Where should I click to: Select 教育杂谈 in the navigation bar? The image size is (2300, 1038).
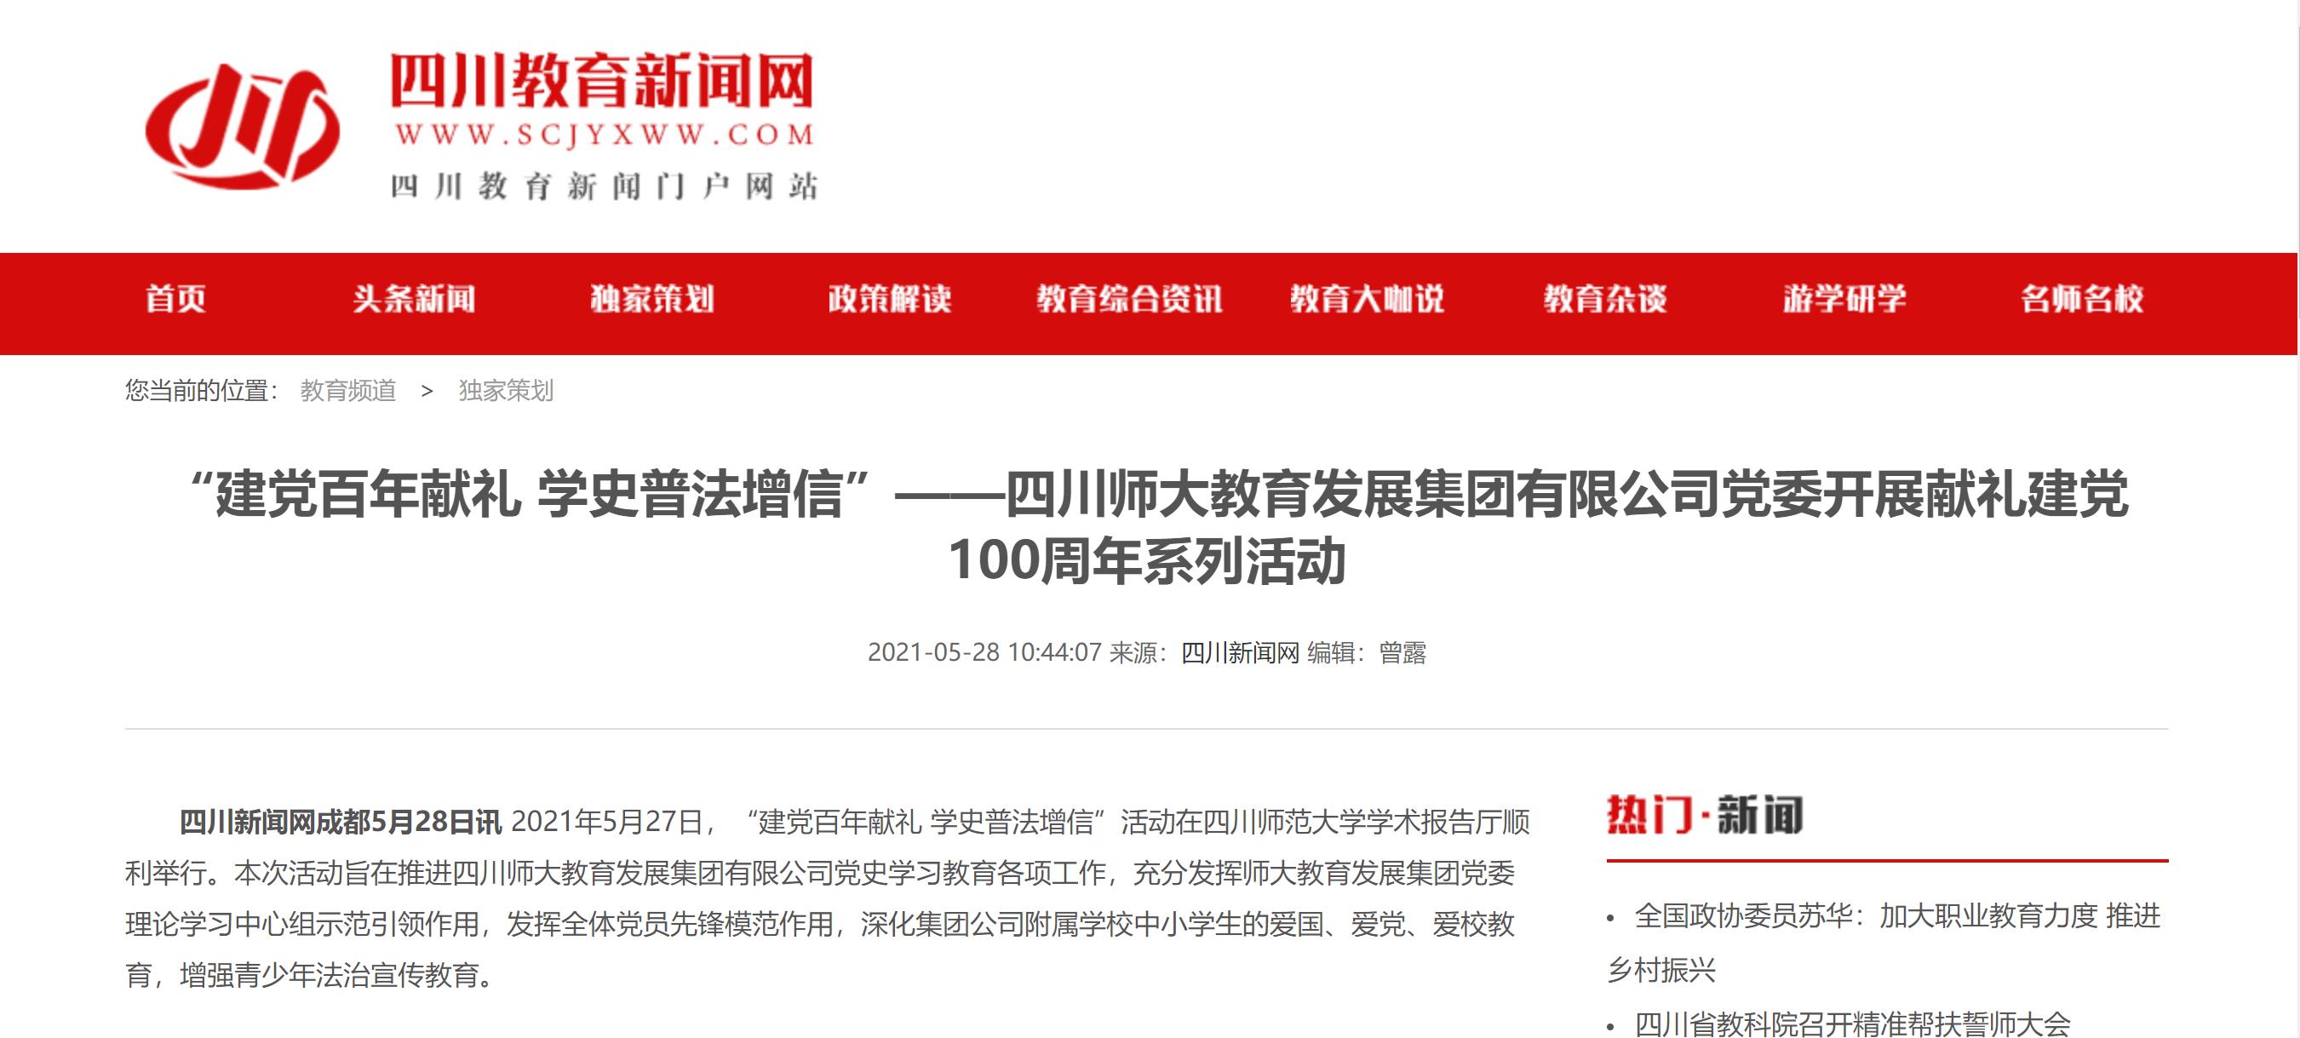(1605, 299)
